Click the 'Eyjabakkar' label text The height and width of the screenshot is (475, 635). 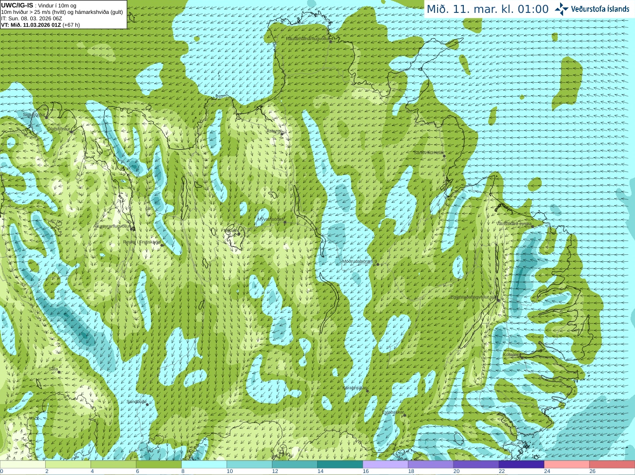(393, 412)
